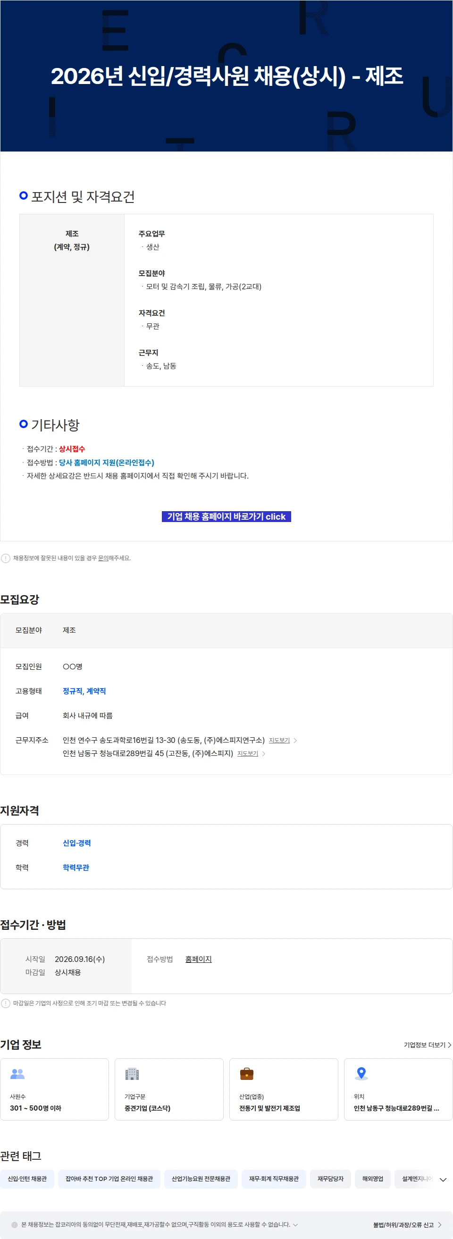
Task: Select the 해외영업 tag
Action: tap(373, 1179)
